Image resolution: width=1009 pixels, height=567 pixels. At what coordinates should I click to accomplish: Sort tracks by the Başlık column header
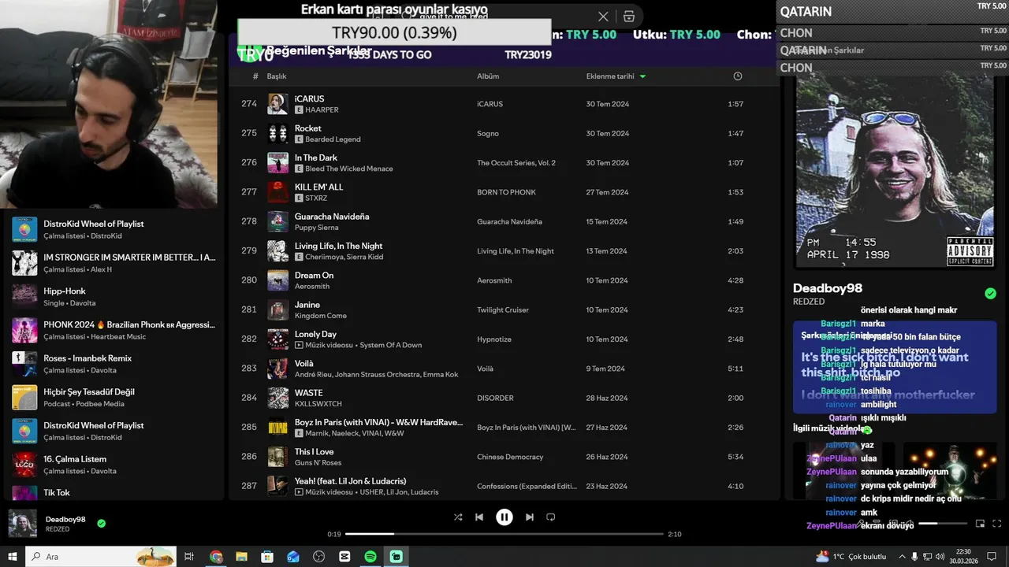coord(277,76)
